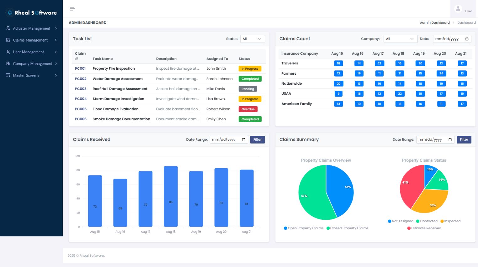Toggle Closed Property Claims legend item
The width and height of the screenshot is (478, 267).
348,228
